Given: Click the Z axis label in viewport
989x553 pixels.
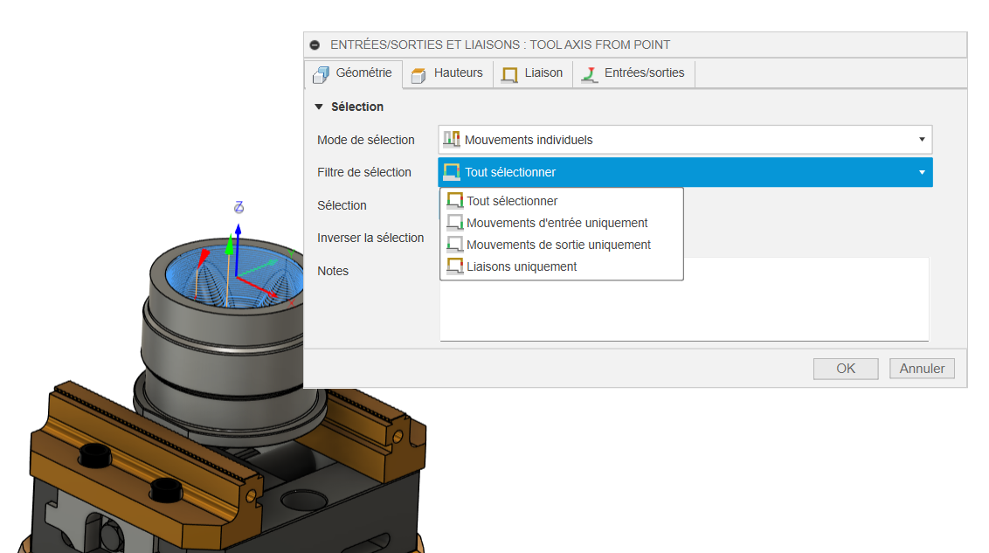Looking at the screenshot, I should tap(239, 207).
